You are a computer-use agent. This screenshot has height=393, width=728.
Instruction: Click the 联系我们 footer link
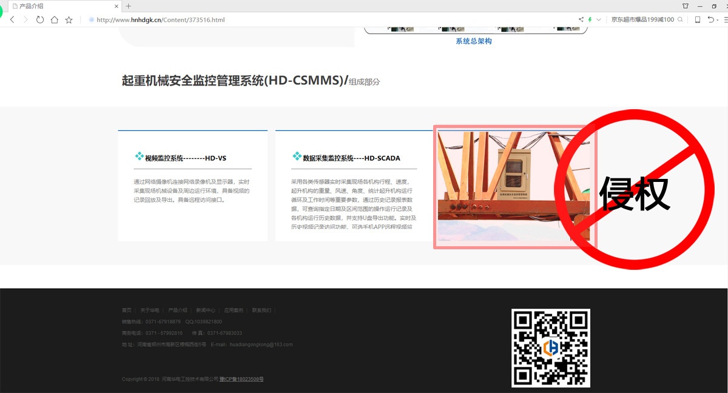pos(261,311)
